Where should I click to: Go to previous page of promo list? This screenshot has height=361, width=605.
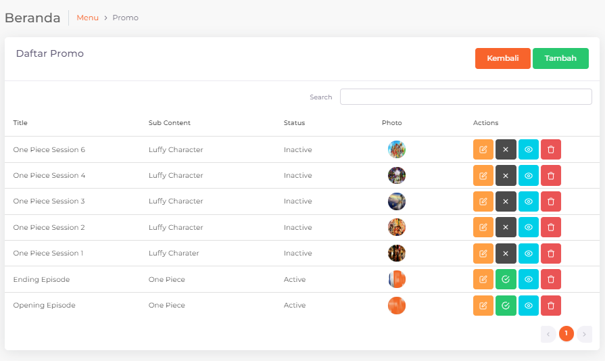point(548,334)
